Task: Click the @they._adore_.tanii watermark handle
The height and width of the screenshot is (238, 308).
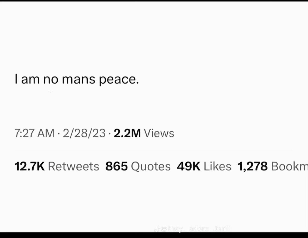Action: pyautogui.click(x=196, y=229)
